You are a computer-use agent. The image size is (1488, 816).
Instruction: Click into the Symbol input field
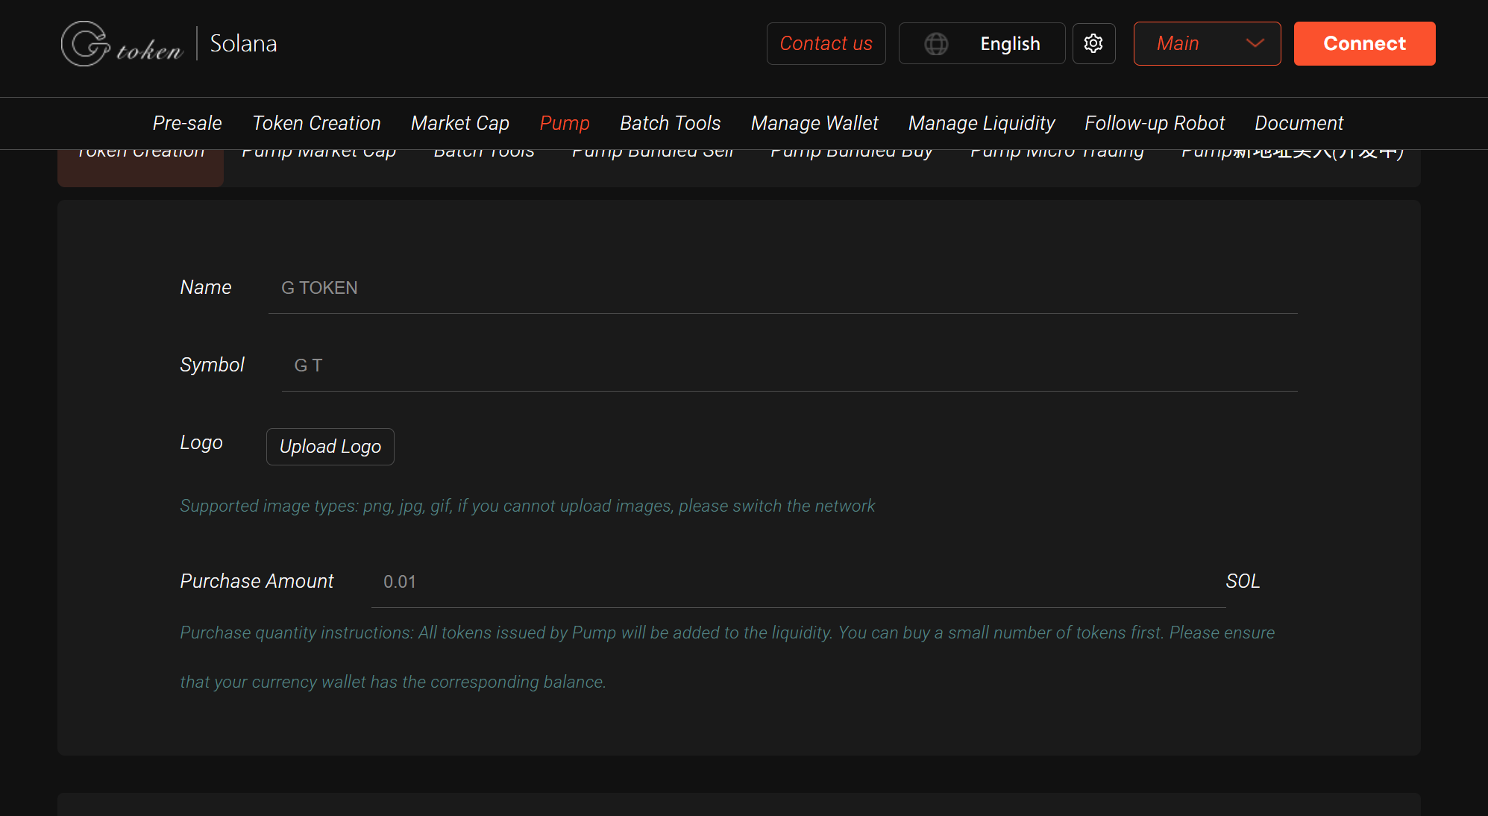(x=789, y=365)
